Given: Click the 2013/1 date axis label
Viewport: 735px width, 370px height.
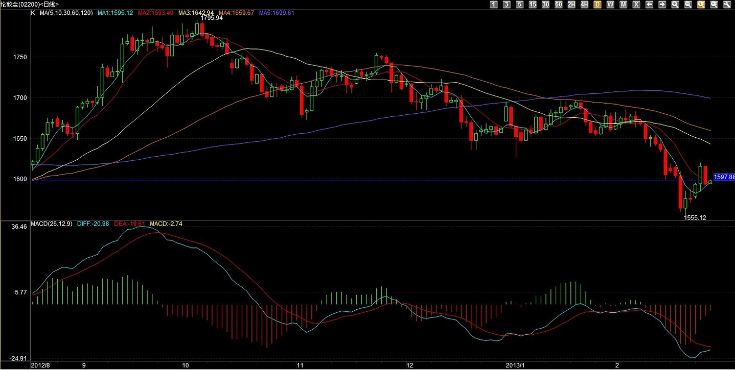Looking at the screenshot, I should (515, 366).
